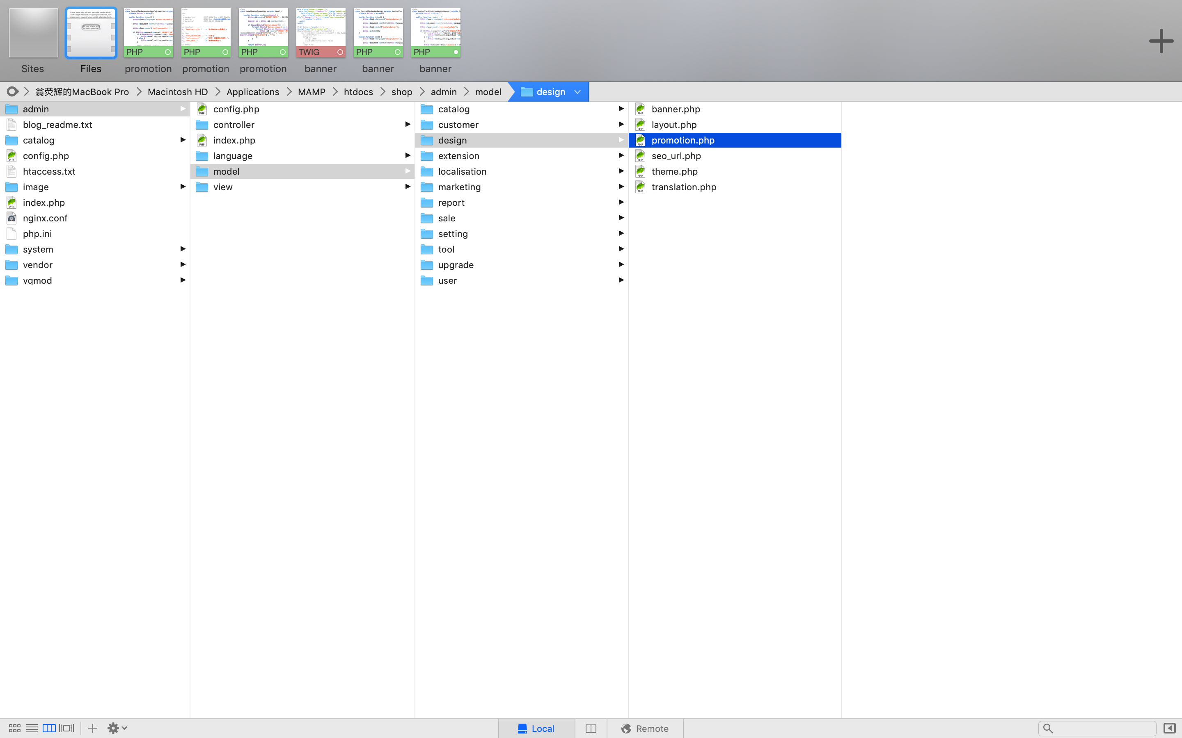Screen dimensions: 1182x738
Task: Select the Local files button
Action: pyautogui.click(x=536, y=728)
